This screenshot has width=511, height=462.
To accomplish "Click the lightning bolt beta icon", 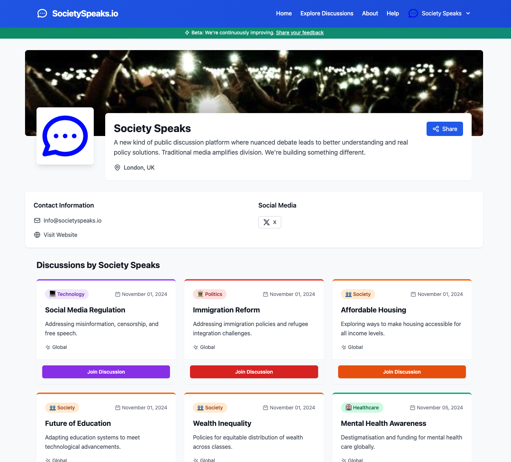I will pos(187,33).
